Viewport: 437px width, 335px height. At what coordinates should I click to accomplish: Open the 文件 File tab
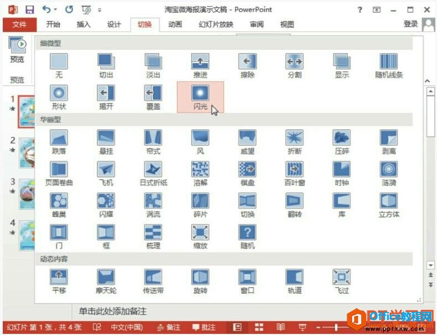pyautogui.click(x=19, y=24)
